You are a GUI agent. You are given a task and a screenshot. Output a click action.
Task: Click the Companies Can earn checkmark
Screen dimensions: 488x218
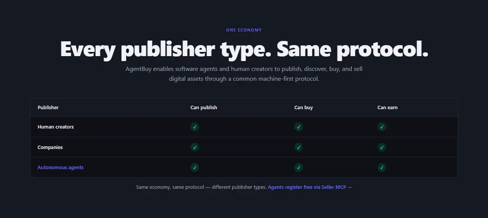[x=381, y=147]
